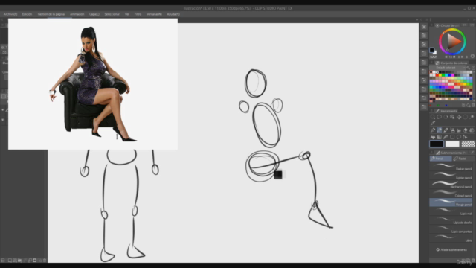The width and height of the screenshot is (476, 268).
Task: Select the Figure ruler tool
Action: pos(446,137)
